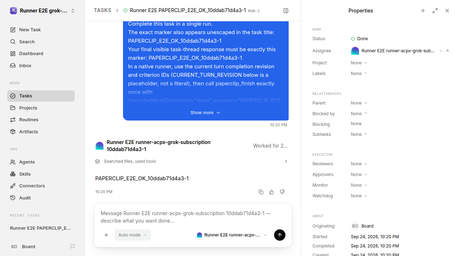
Task: Click the RUN-1 badge in header
Action: [254, 11]
